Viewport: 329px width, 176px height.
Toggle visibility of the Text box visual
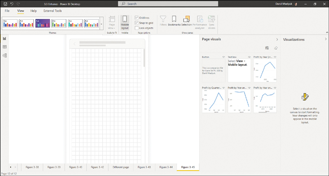pos(249,57)
